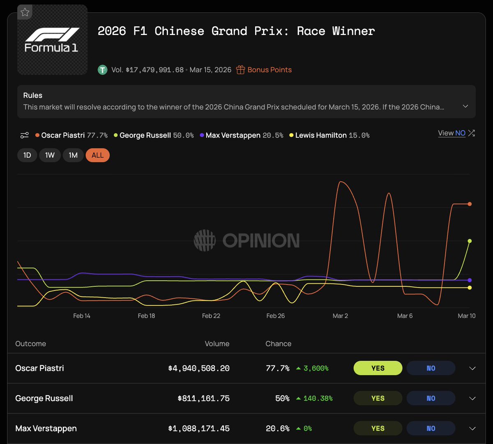The height and width of the screenshot is (444, 493).
Task: Open the chart series filter icon
Action: point(25,135)
